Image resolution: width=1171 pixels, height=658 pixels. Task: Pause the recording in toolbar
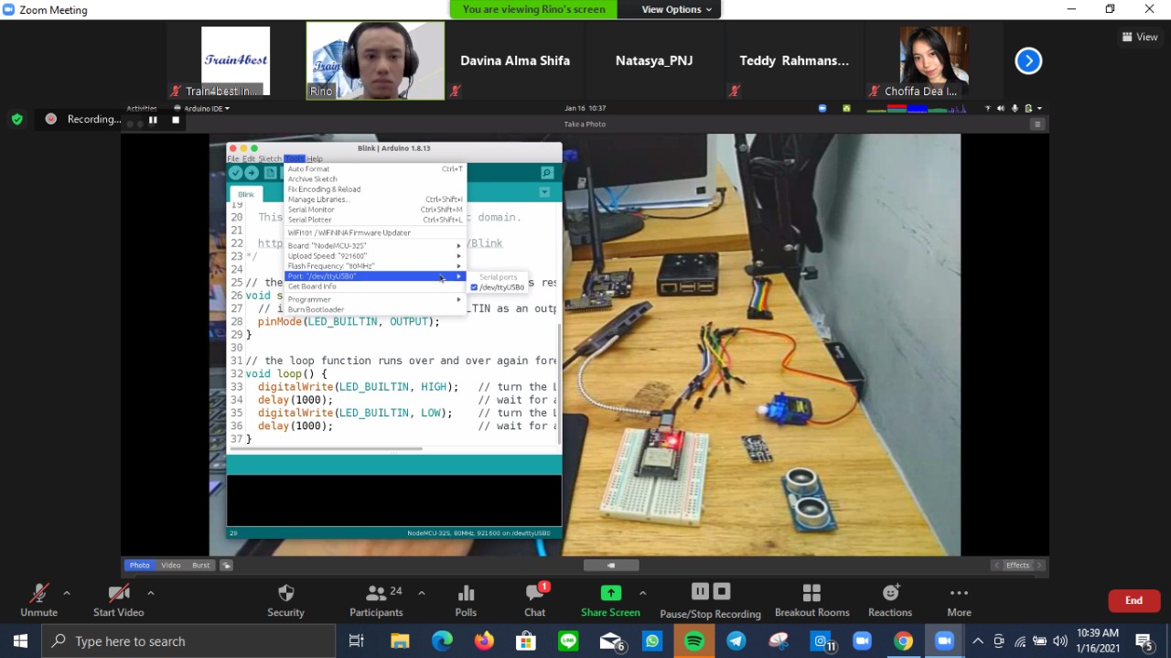(x=700, y=591)
